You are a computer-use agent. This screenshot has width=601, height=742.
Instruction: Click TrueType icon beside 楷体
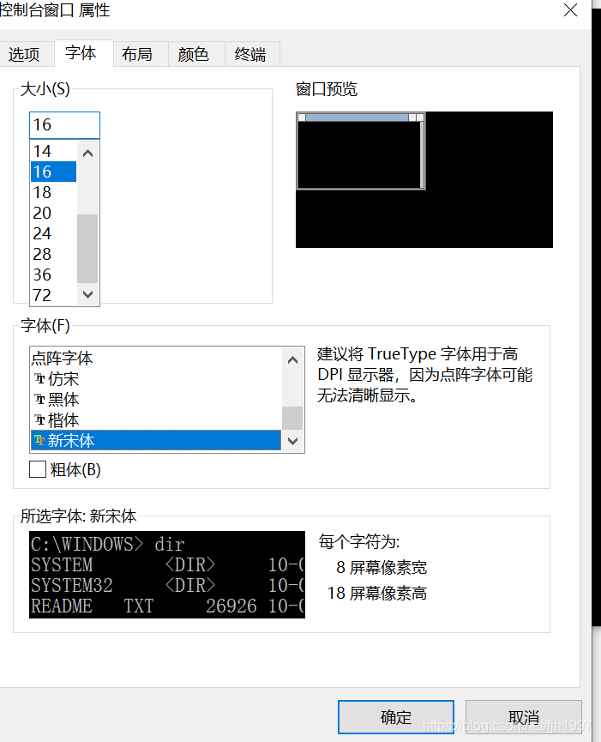pos(39,419)
